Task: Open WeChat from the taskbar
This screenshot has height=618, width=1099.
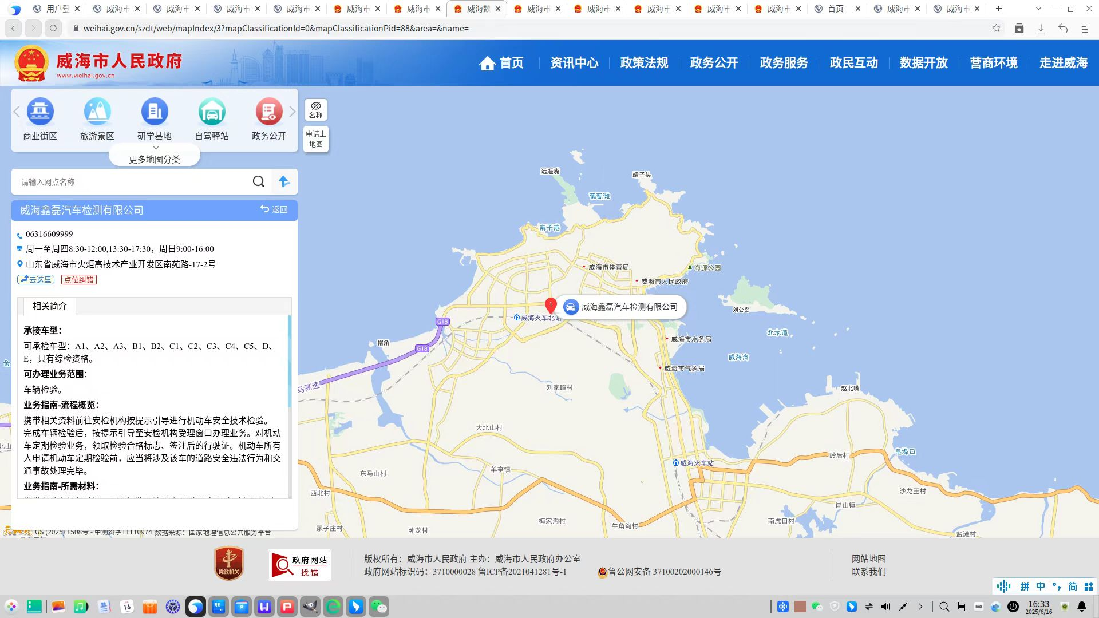Action: 379,607
